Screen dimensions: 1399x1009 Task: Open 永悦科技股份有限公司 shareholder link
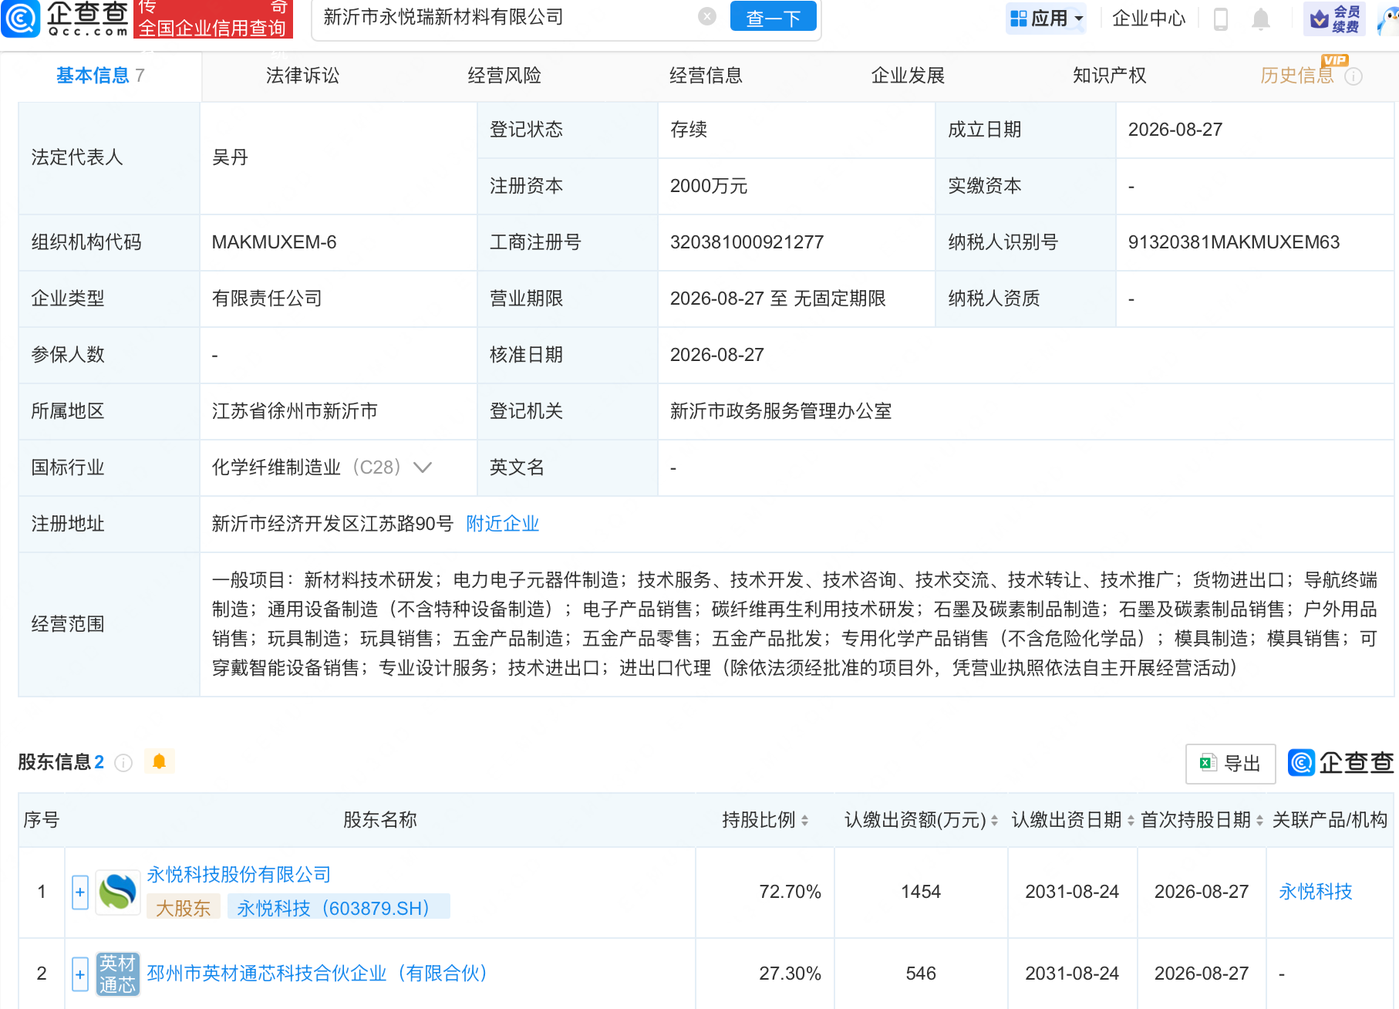tap(239, 875)
